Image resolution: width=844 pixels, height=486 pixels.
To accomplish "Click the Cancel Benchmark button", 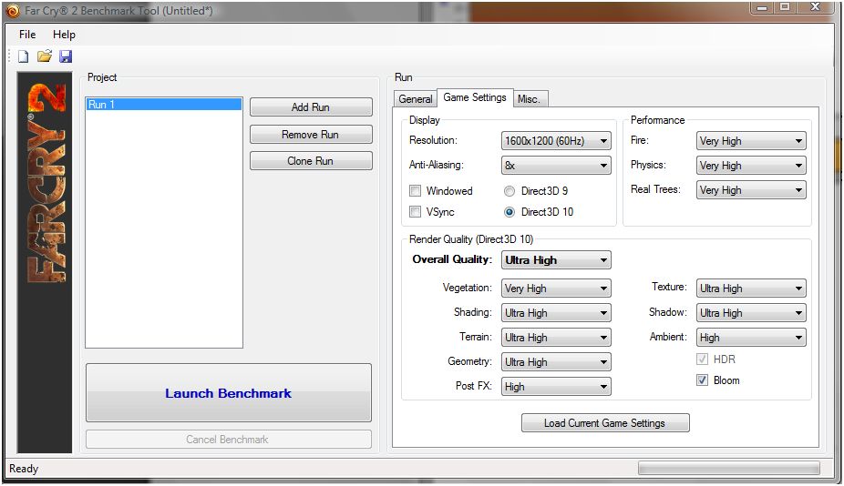I will click(228, 440).
